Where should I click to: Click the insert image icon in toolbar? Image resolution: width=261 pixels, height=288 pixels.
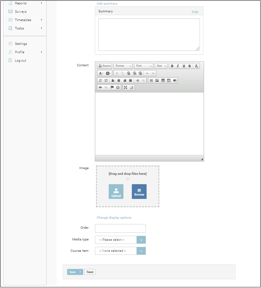point(157,80)
